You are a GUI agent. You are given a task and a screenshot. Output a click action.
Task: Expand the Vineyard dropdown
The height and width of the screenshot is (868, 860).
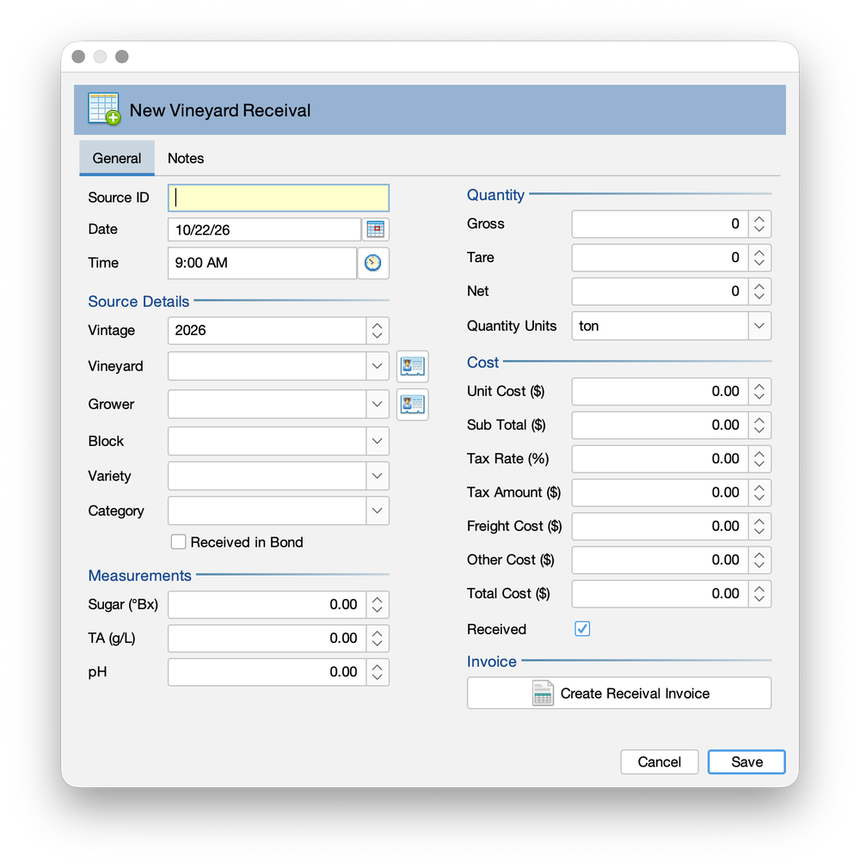pyautogui.click(x=378, y=366)
